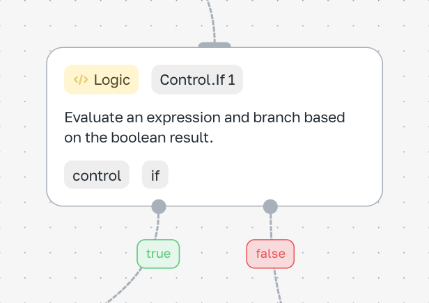Image resolution: width=429 pixels, height=303 pixels.
Task: Select the yellow Logic category badge text
Action: point(112,80)
